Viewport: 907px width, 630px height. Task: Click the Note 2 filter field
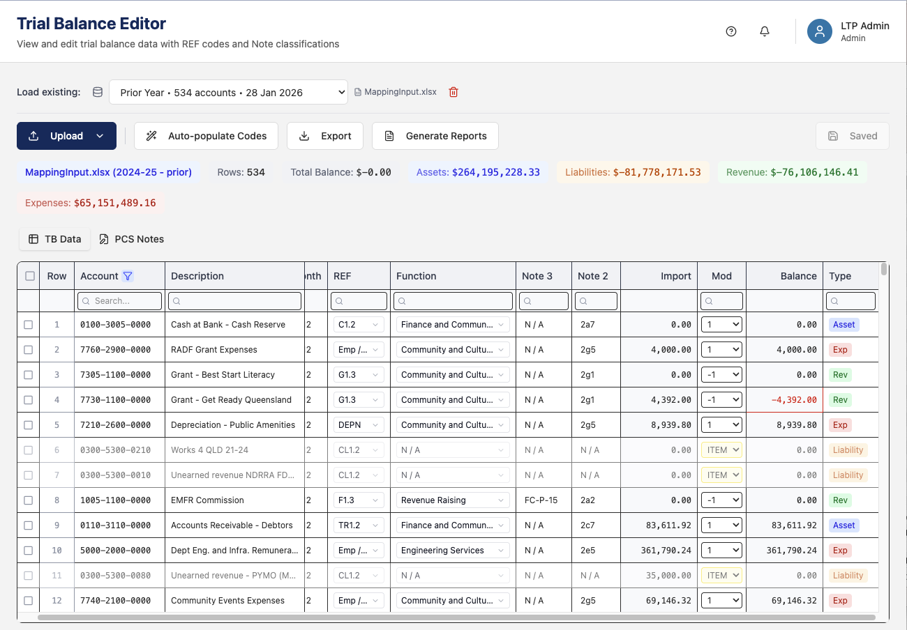[x=596, y=301]
